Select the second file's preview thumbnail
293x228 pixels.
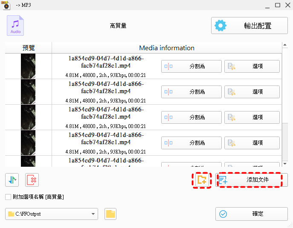pos(28,92)
